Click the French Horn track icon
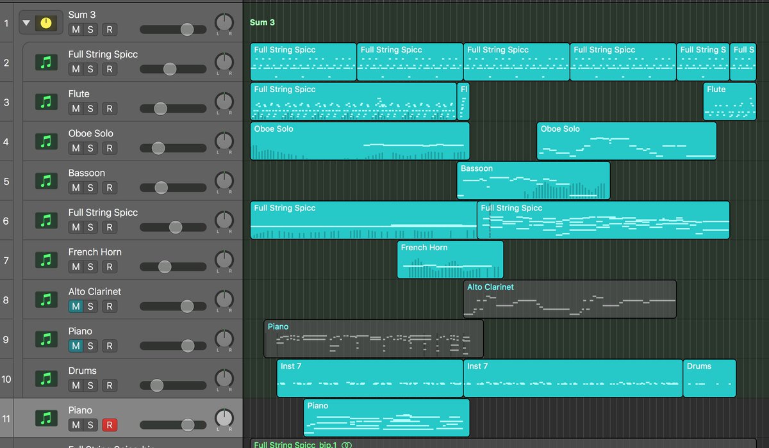 click(x=46, y=260)
